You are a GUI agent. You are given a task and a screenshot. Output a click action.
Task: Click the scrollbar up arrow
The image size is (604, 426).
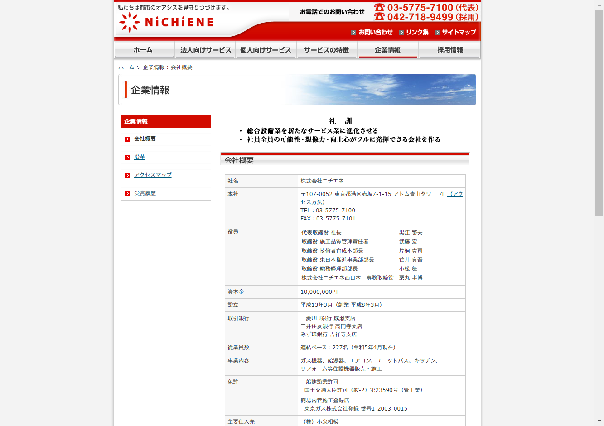tap(599, 5)
